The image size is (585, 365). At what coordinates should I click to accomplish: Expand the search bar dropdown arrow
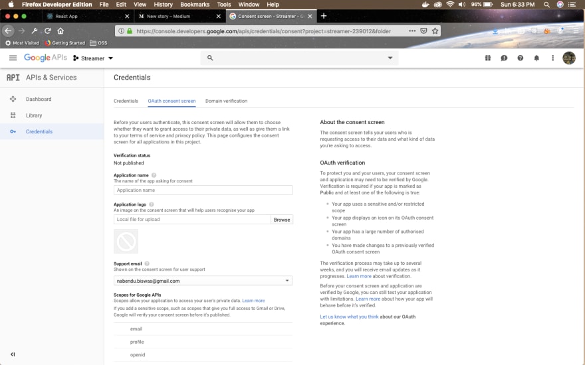pos(390,58)
